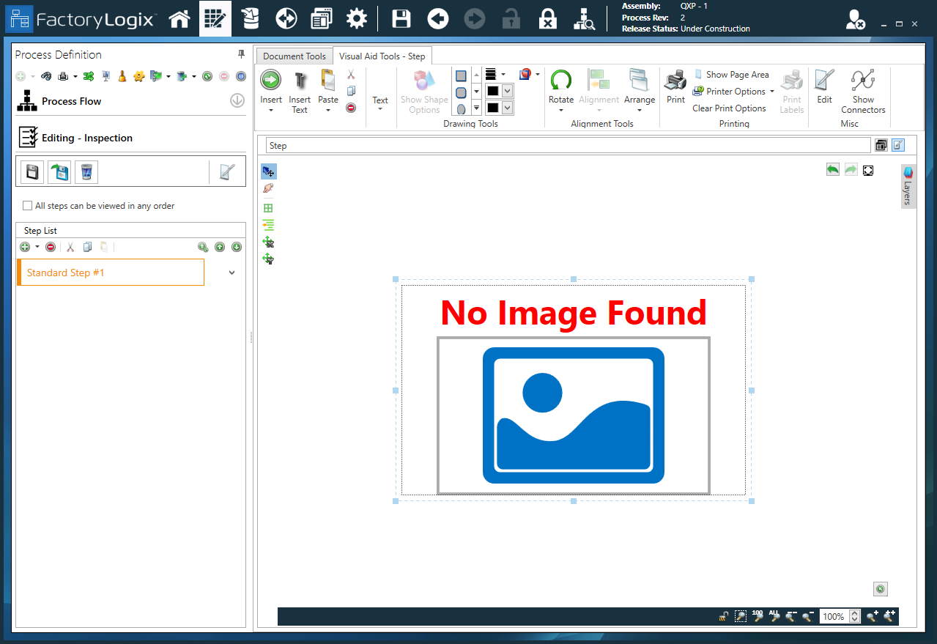Click the green plus icon to add a step

point(24,247)
